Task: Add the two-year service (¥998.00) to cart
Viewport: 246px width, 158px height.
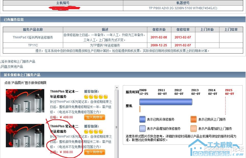Action: click(x=95, y=152)
